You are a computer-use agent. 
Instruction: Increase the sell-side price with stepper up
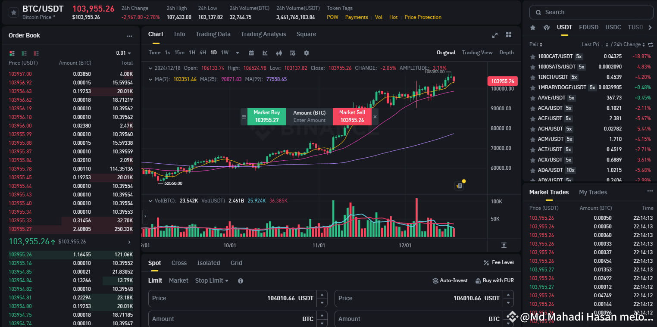[508, 294]
